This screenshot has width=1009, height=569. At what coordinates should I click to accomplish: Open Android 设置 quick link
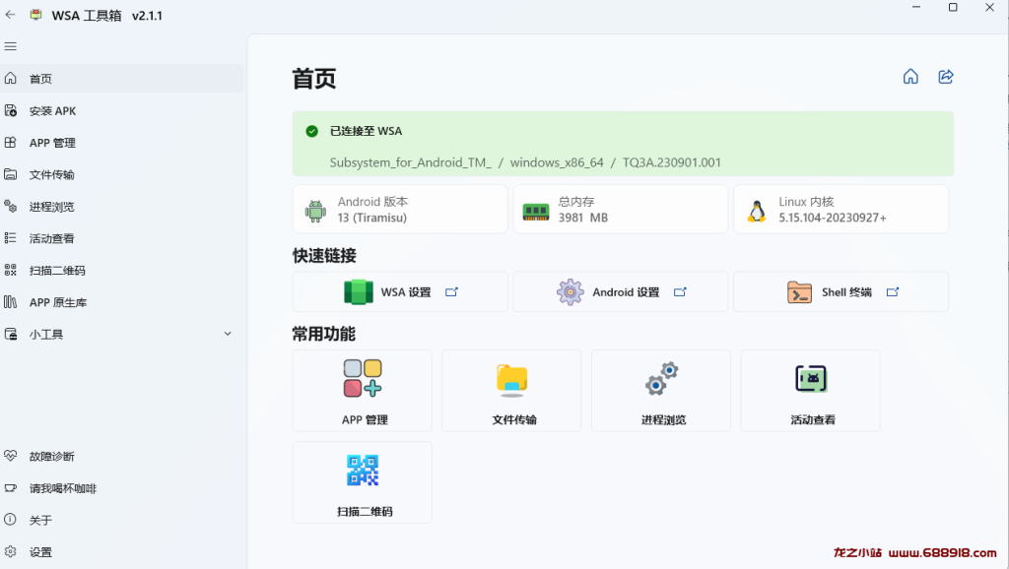(621, 292)
